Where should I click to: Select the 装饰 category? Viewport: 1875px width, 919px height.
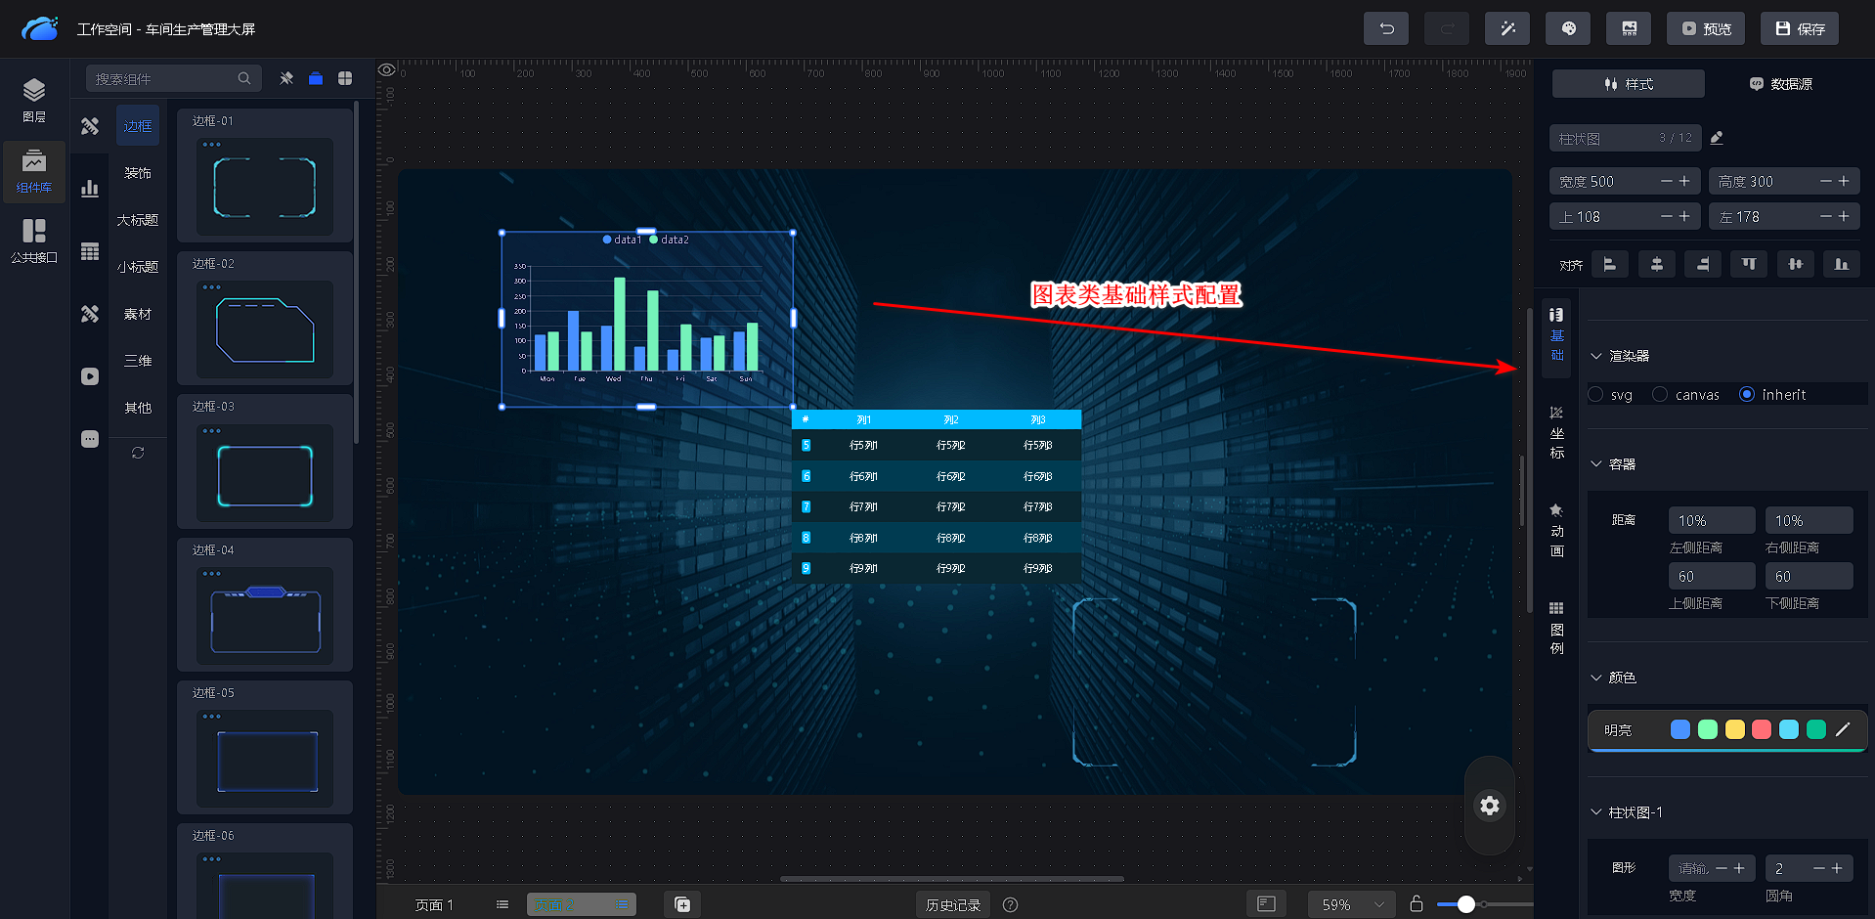138,173
